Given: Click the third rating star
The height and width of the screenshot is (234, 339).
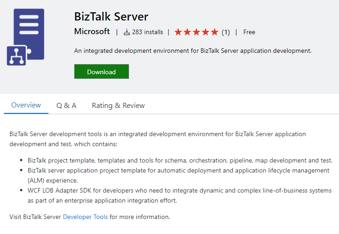Looking at the screenshot, I should click(196, 32).
